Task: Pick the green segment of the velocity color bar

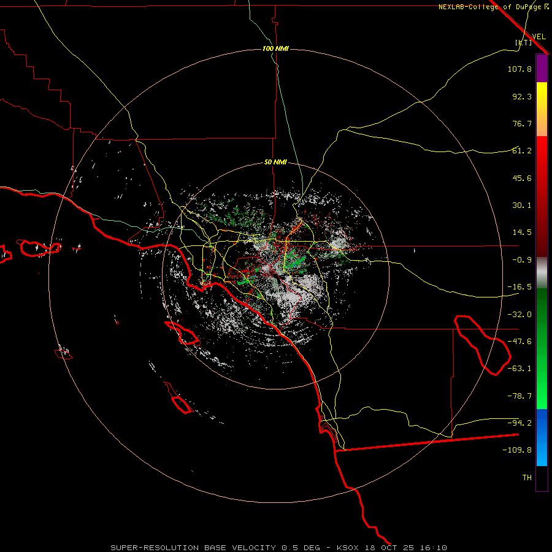Action: coord(542,348)
